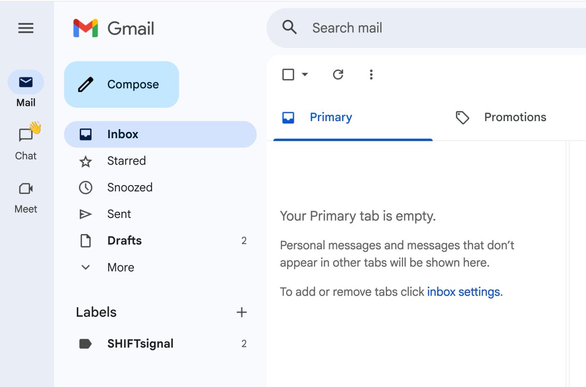Open the Meet camera icon
Image resolution: width=586 pixels, height=387 pixels.
click(x=26, y=189)
